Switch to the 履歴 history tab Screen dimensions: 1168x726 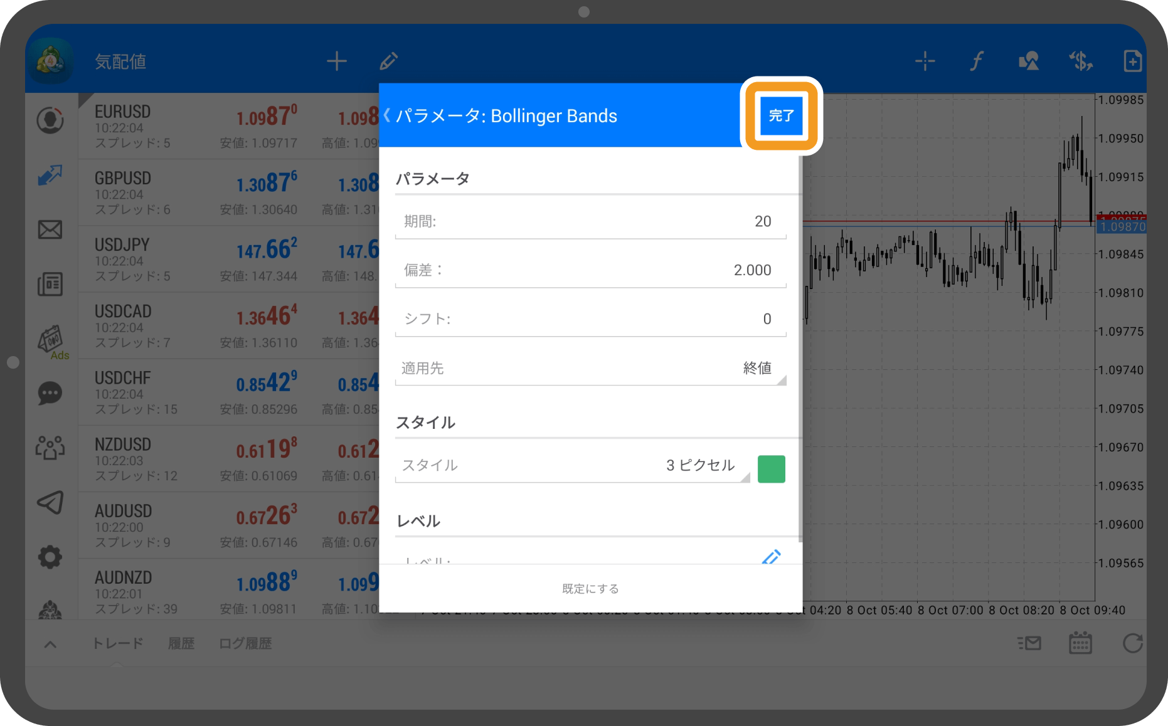pyautogui.click(x=181, y=643)
